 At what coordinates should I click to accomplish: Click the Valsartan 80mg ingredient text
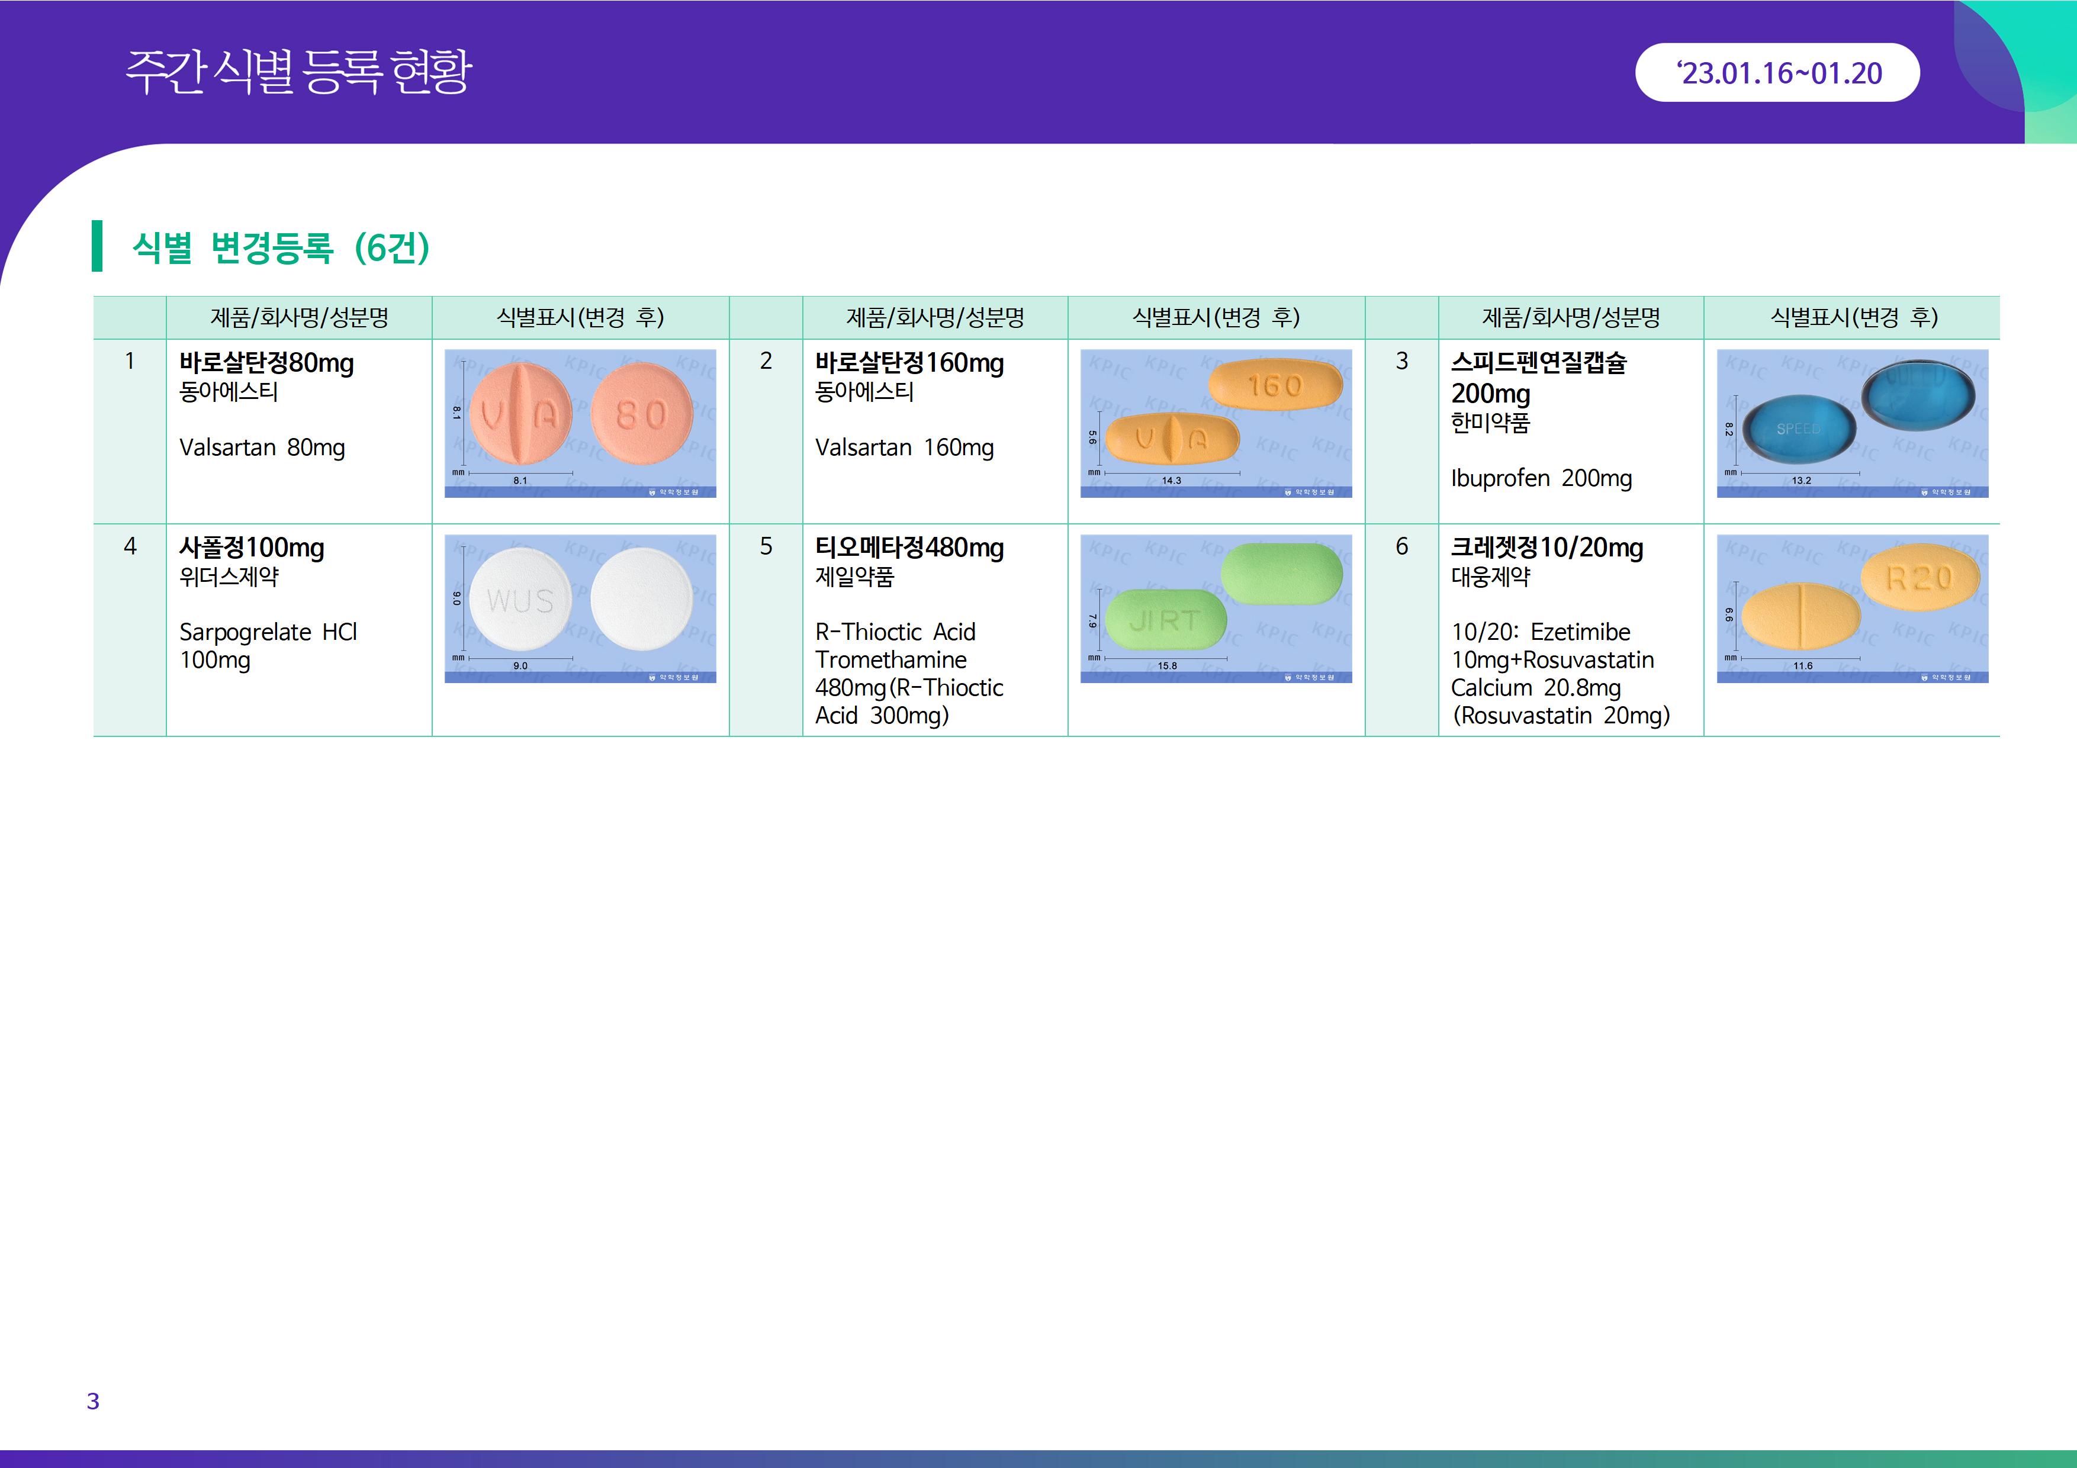(262, 448)
